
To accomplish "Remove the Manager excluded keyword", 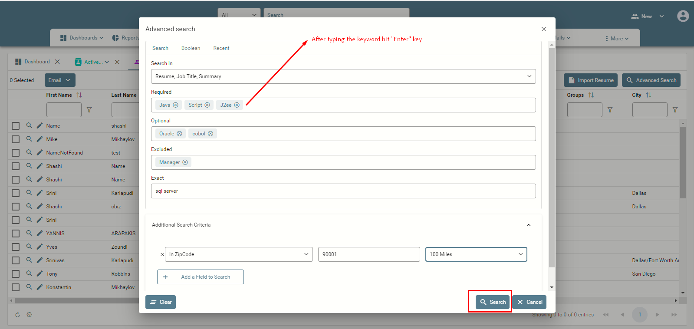I will (x=185, y=162).
